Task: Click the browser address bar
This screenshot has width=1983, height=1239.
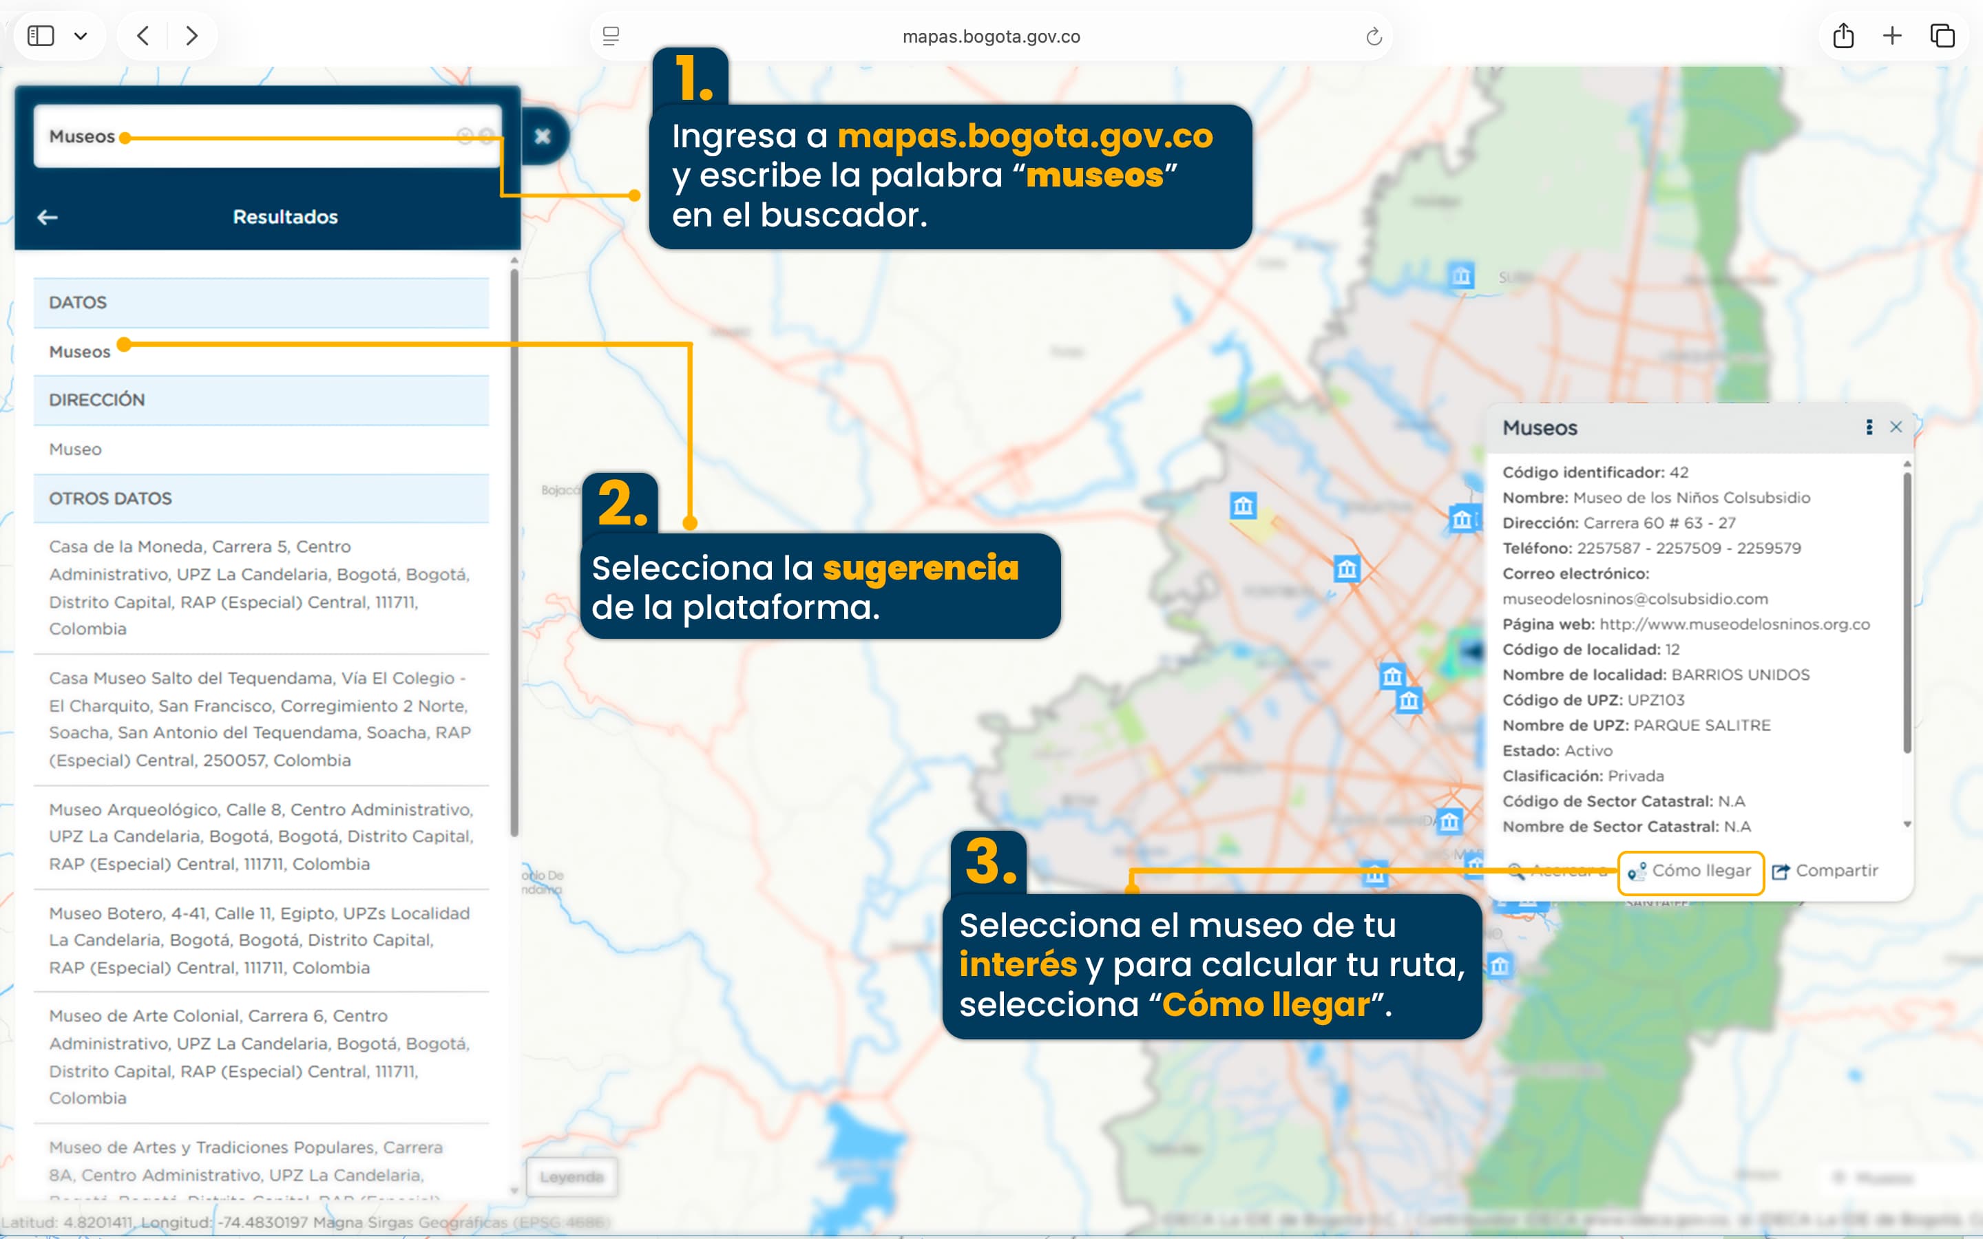Action: (x=990, y=35)
